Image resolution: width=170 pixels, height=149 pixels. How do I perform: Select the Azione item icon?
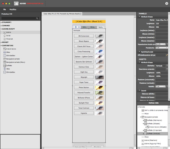pyautogui.click(x=5, y=33)
